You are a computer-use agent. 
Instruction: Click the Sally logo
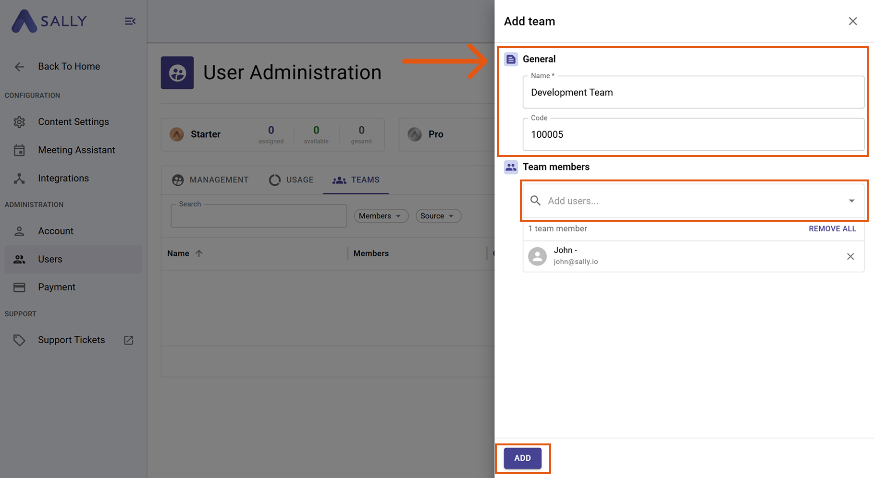49,21
